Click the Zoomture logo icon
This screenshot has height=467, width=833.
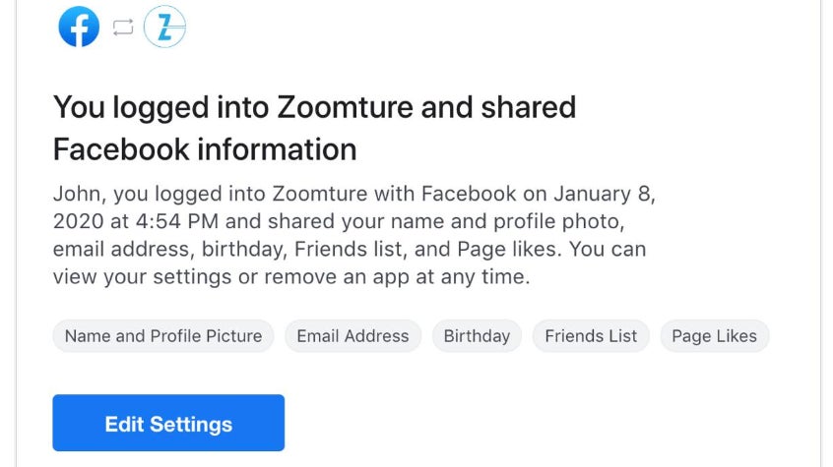(x=164, y=27)
